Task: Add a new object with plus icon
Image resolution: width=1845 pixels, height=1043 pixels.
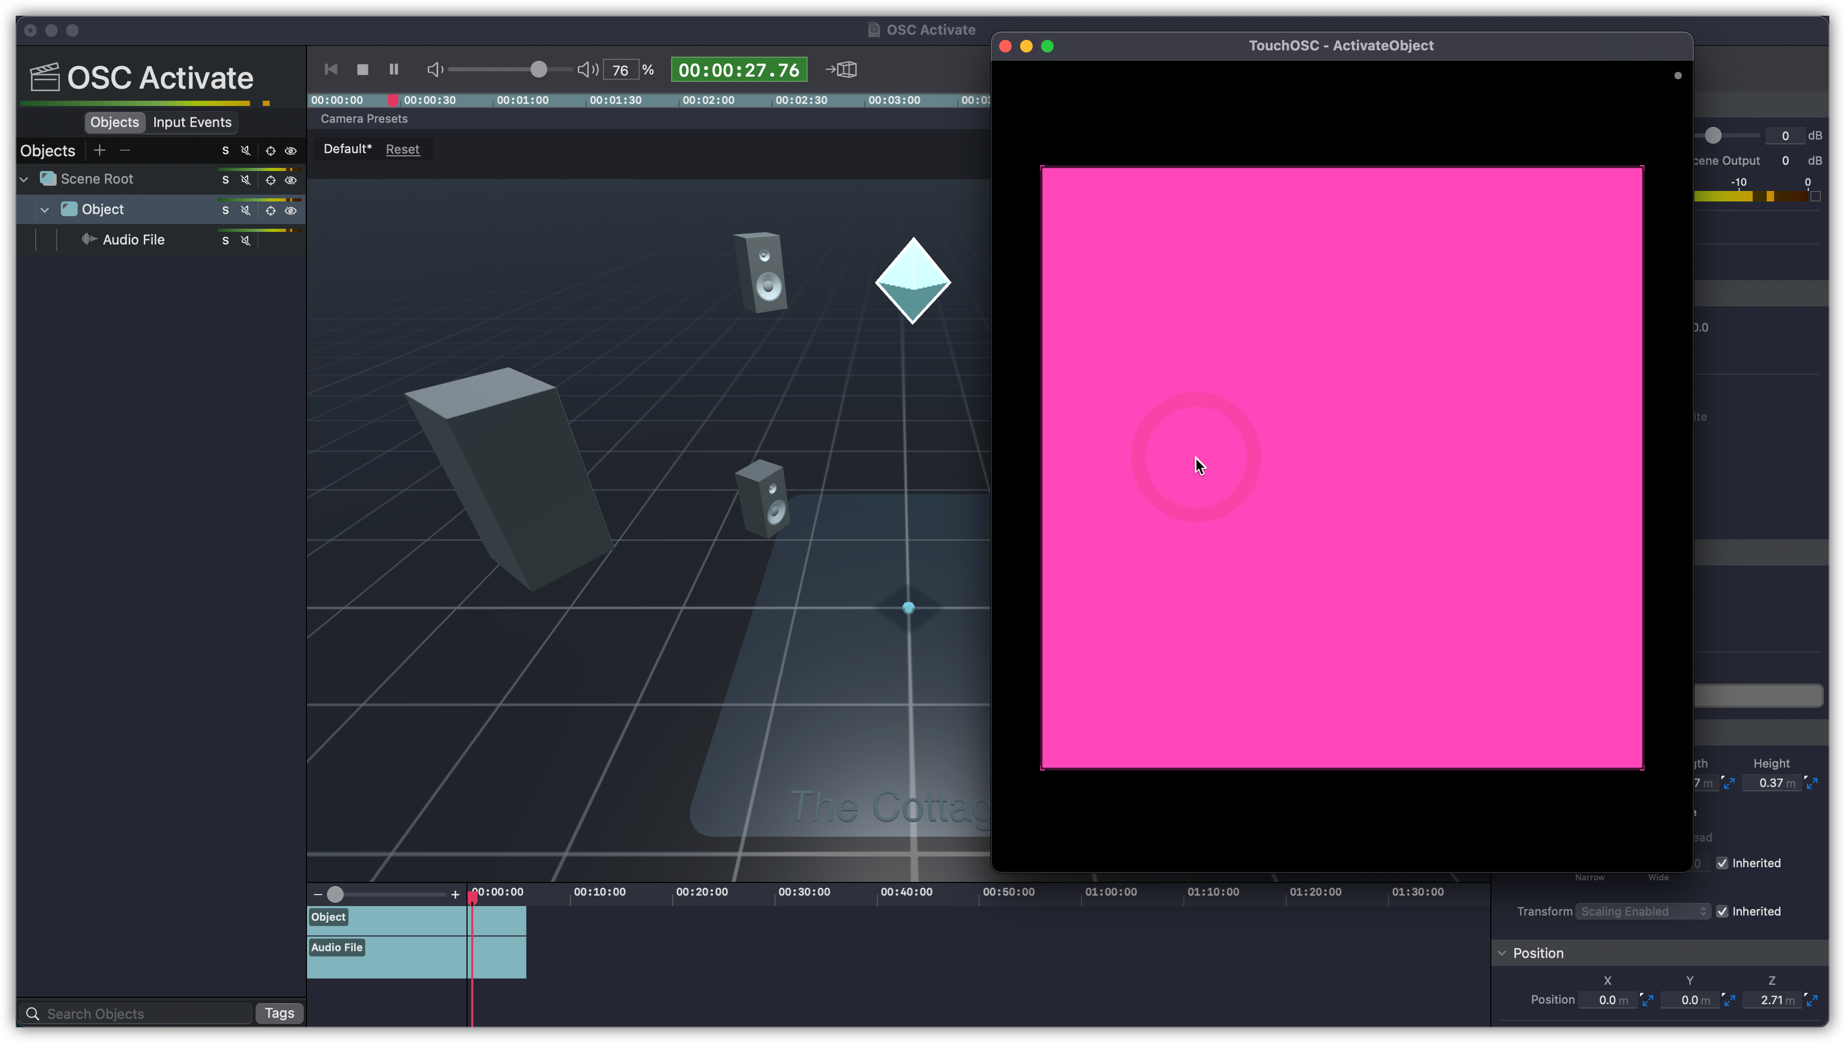Action: click(x=100, y=151)
